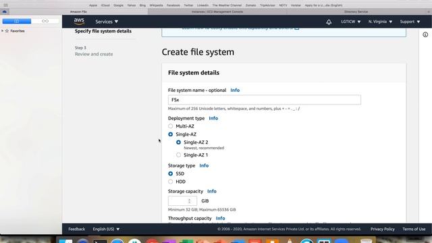Open Info link for Throughput capacity

[x=221, y=218]
